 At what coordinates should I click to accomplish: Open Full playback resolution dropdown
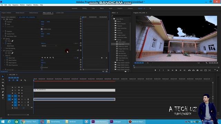point(200,63)
